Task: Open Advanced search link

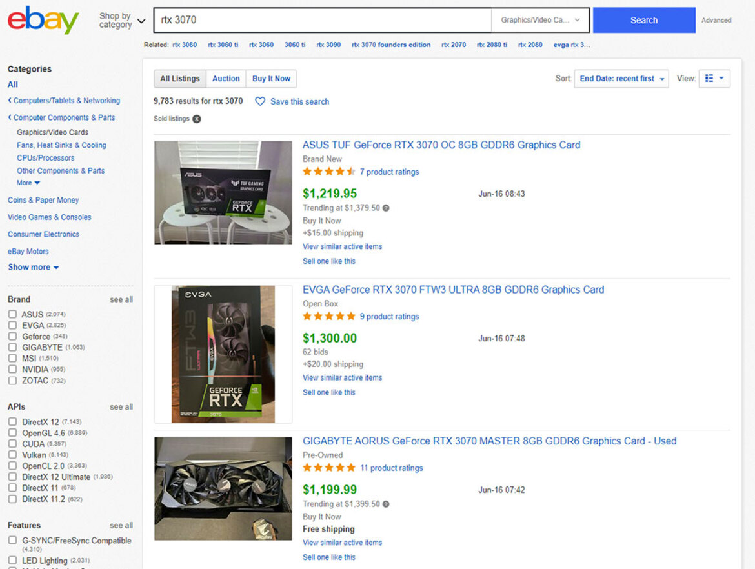Action: (x=716, y=20)
